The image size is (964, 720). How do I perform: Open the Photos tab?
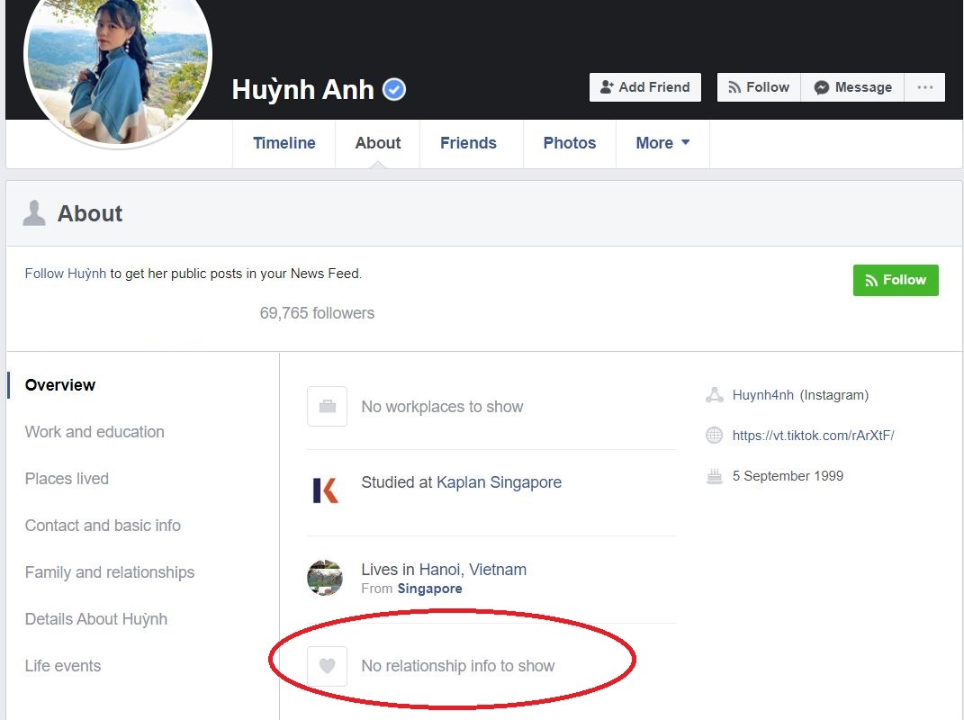tap(569, 142)
